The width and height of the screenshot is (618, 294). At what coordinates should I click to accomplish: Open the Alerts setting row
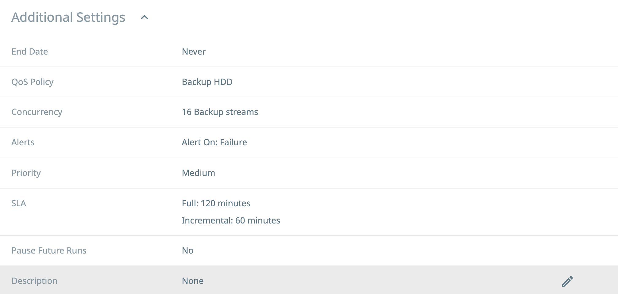pyautogui.click(x=23, y=142)
